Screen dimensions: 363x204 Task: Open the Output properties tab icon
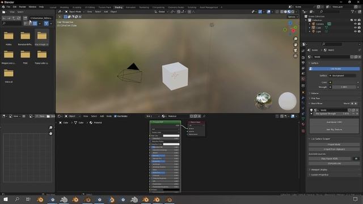[303, 63]
